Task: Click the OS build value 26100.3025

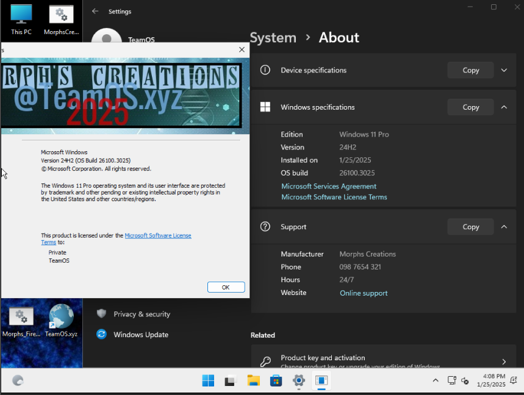Action: pyautogui.click(x=357, y=173)
